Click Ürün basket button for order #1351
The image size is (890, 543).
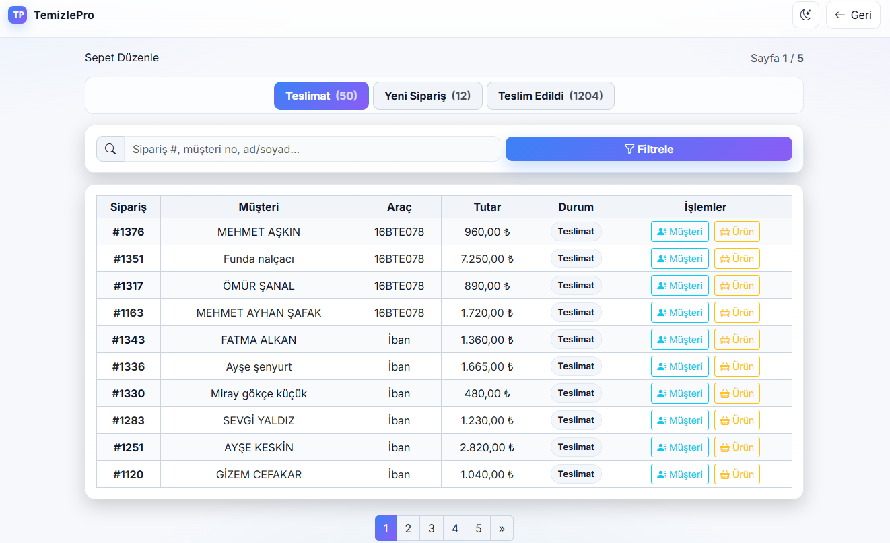click(737, 259)
